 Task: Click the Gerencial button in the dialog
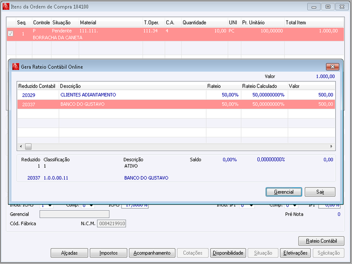click(x=284, y=192)
